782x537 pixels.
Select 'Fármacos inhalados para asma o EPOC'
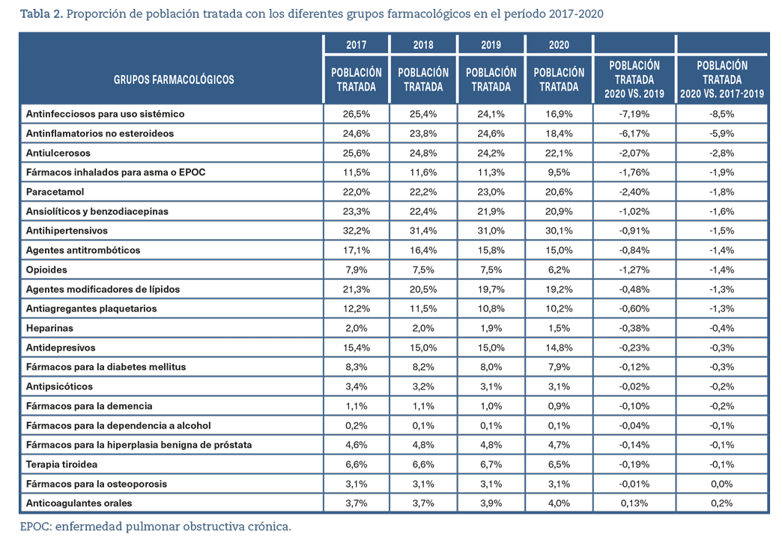(x=115, y=172)
